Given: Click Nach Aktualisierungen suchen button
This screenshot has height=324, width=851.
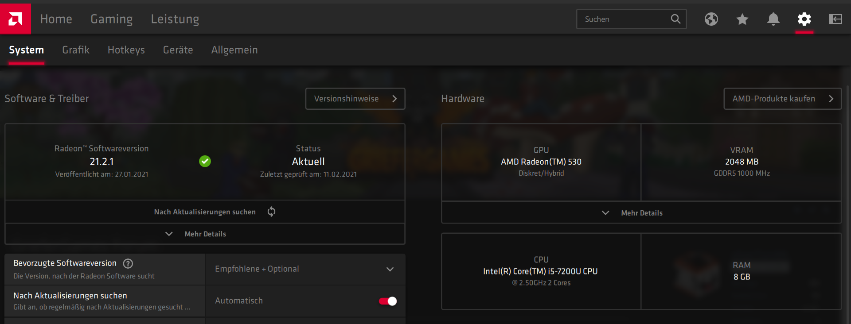Looking at the screenshot, I should 205,212.
